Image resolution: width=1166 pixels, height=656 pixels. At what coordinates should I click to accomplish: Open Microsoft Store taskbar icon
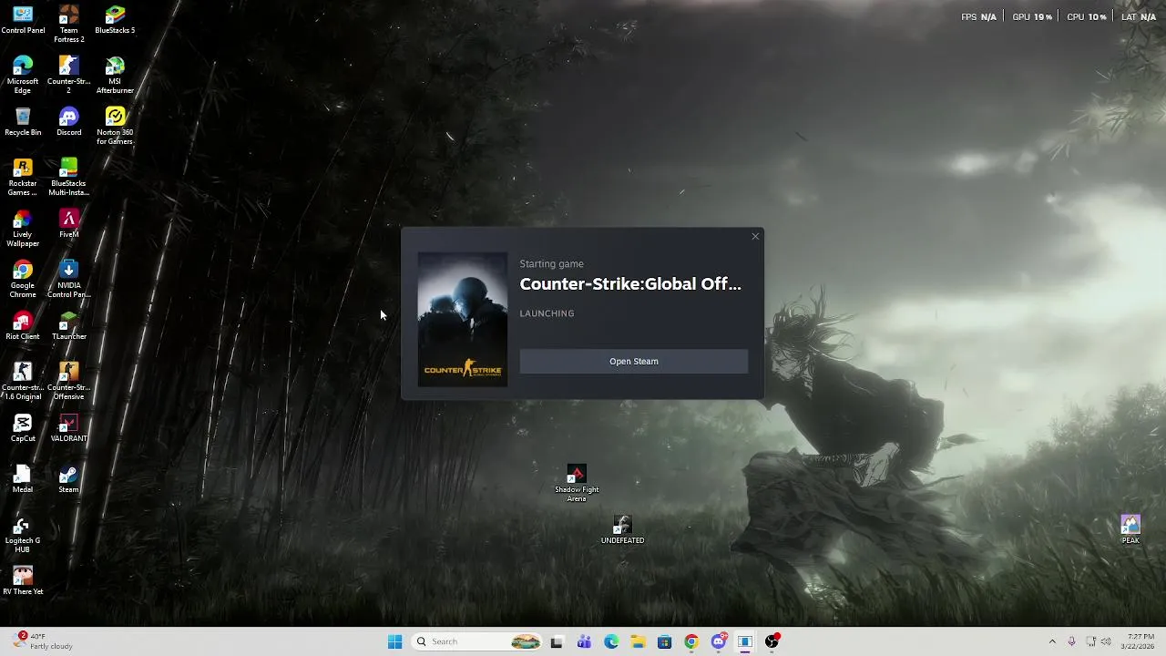[664, 641]
